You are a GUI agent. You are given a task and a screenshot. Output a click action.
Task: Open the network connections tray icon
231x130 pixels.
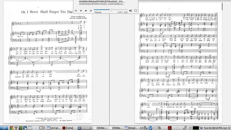(x=185, y=128)
